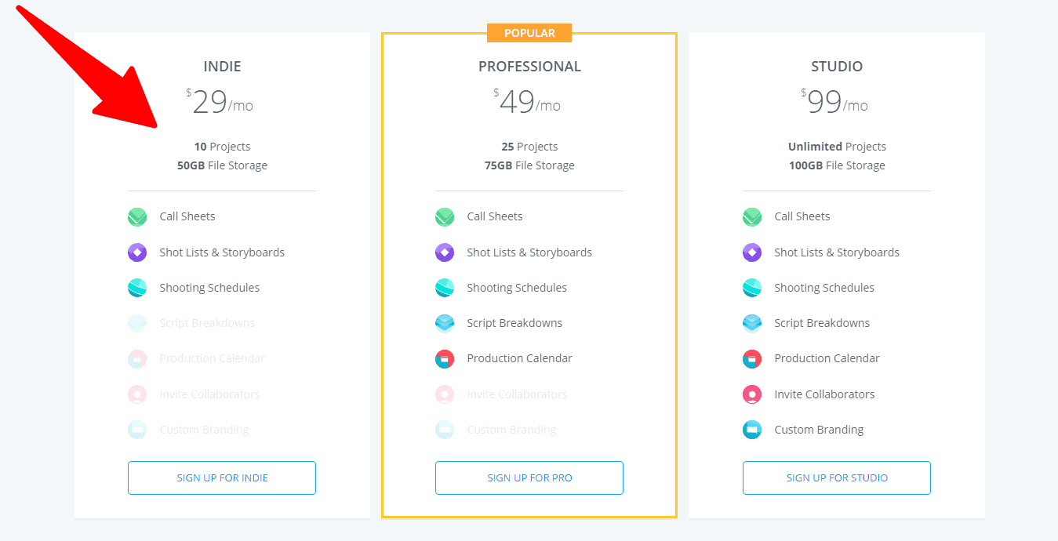Select the Shooting Schedules icon in Studio plan
The image size is (1058, 541).
pos(752,288)
